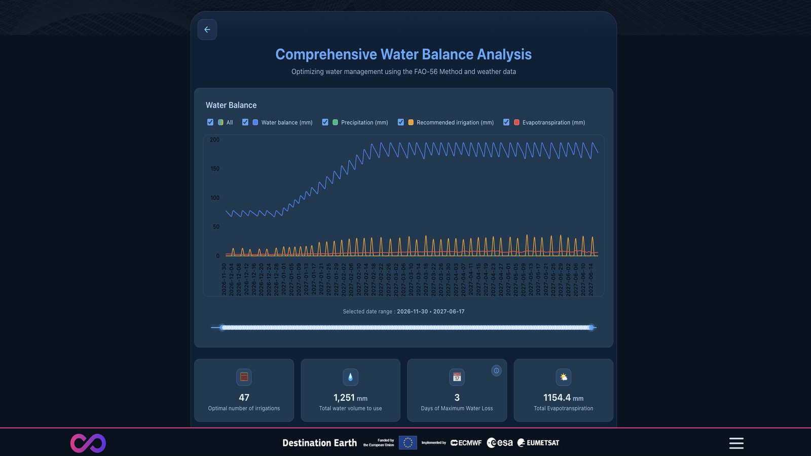The width and height of the screenshot is (811, 456).
Task: Click the Destination Earth footer text link
Action: tap(320, 442)
